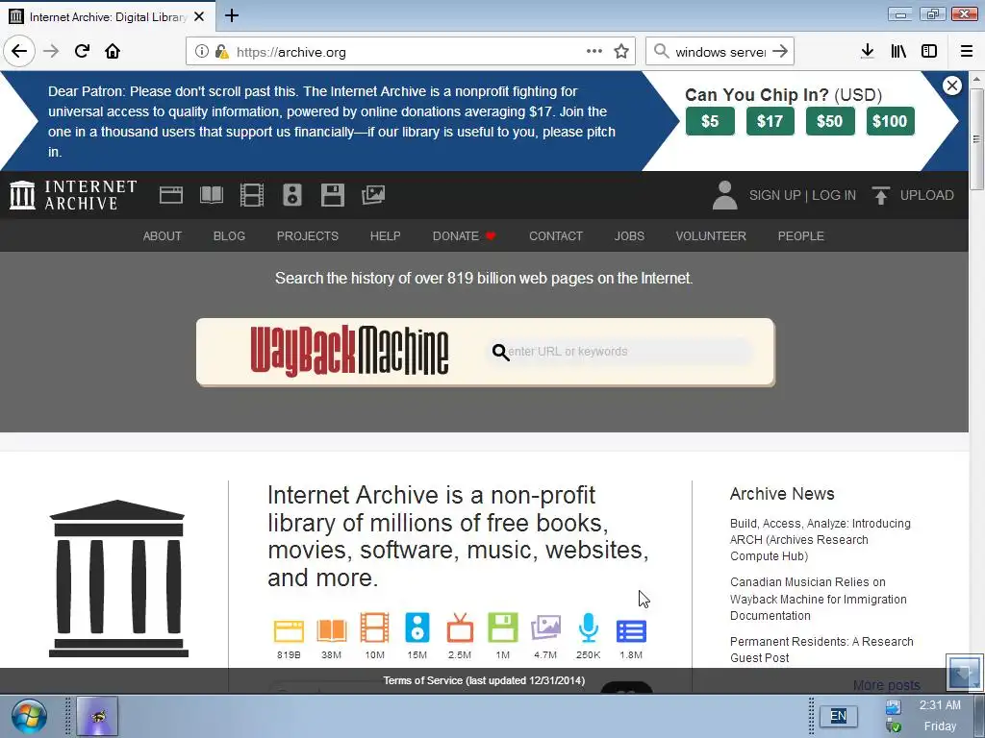
Task: Open the Downloads arrow icon
Action: (x=868, y=52)
